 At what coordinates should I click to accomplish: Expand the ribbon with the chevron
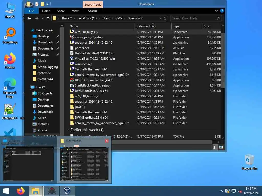[216, 11]
